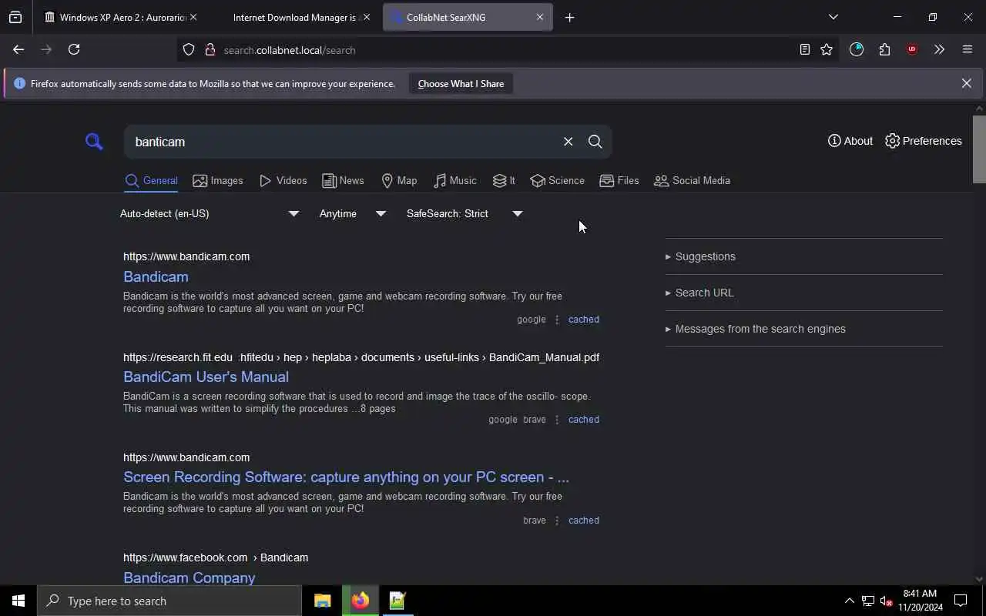The image size is (986, 616).
Task: Open the notification center icon
Action: 961,601
